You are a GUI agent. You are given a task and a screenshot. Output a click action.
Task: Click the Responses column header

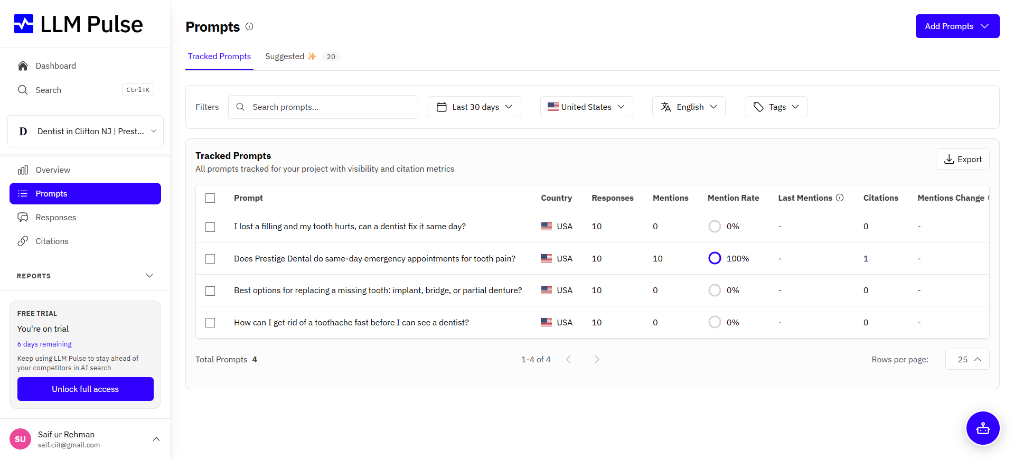coord(613,198)
